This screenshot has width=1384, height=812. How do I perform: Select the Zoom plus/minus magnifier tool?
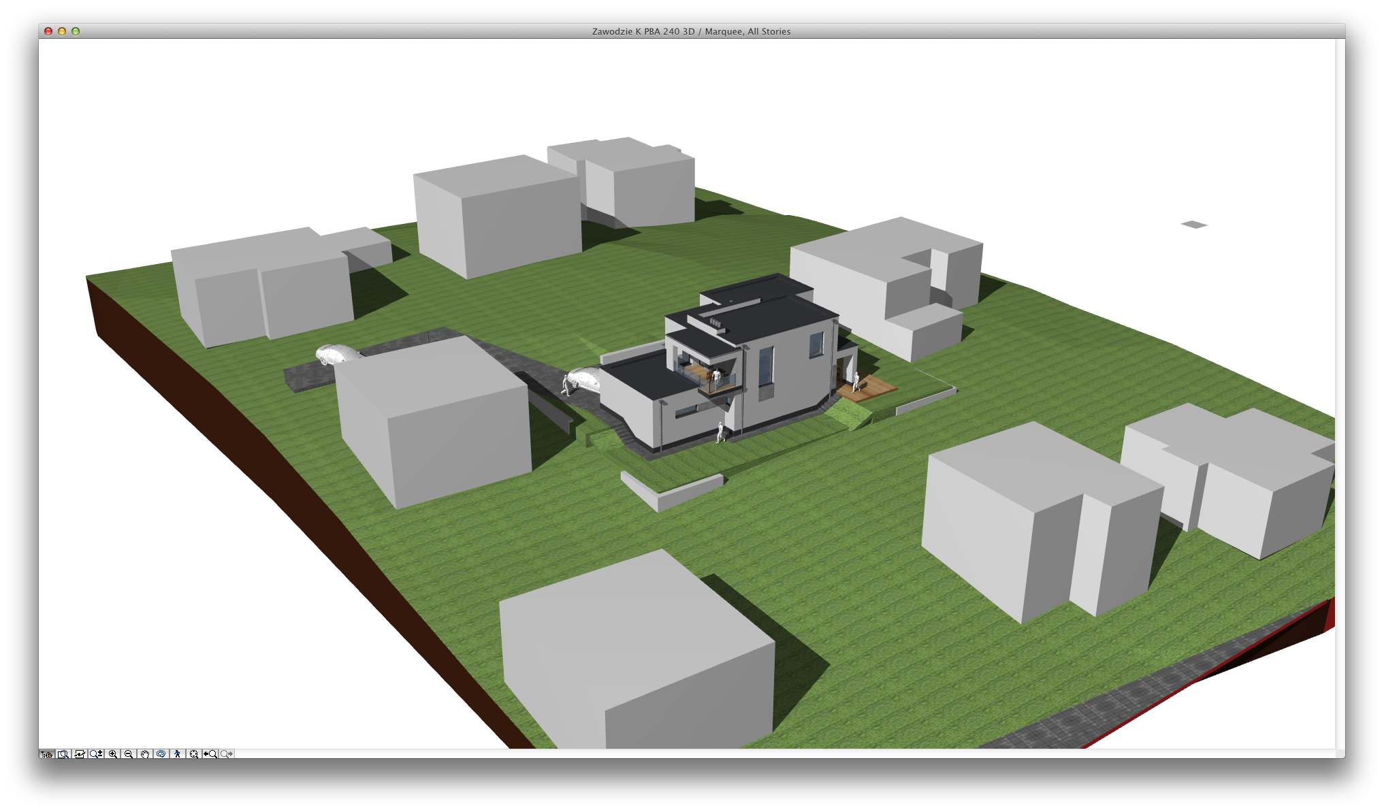tap(96, 754)
